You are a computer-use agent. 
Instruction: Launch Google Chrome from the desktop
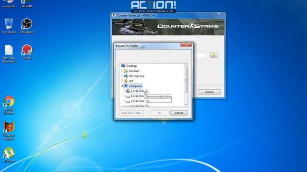(x=9, y=105)
